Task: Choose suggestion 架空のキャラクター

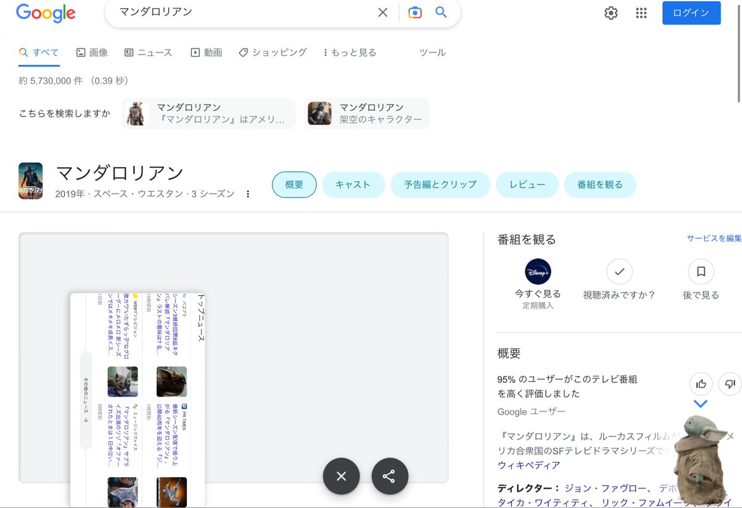Action: coord(367,113)
